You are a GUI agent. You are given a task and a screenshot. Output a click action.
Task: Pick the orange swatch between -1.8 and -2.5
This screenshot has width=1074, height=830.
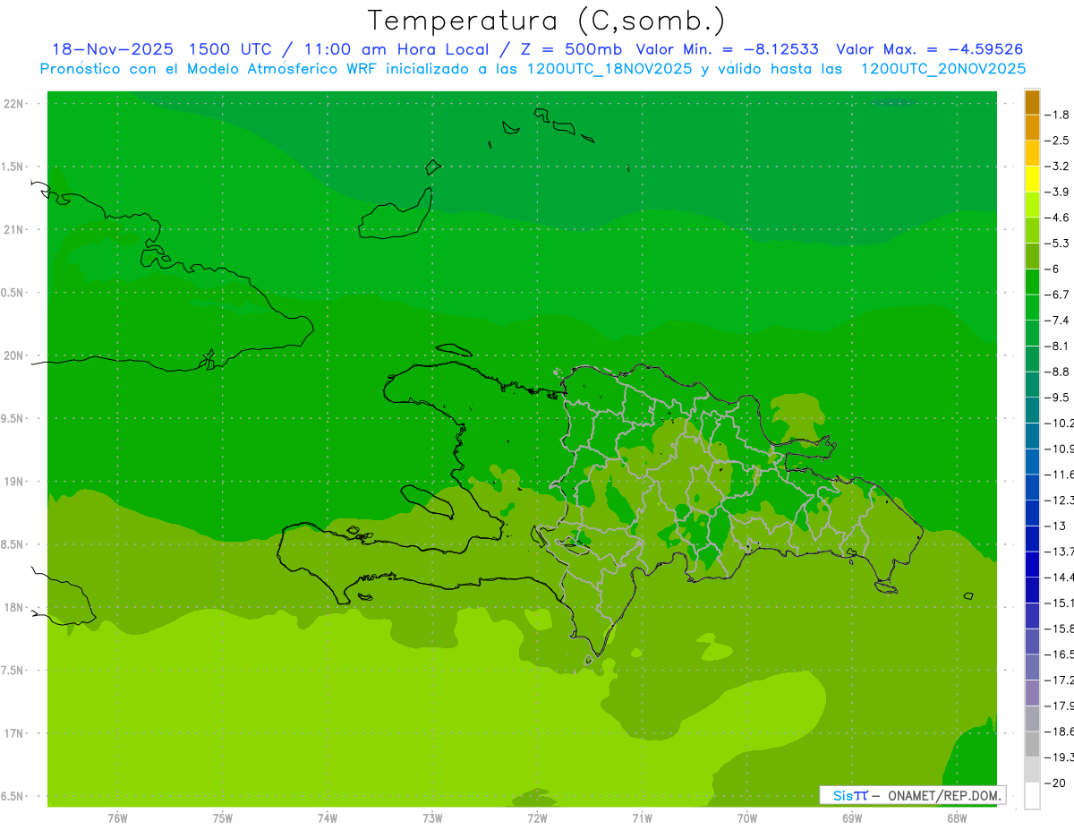point(1032,127)
